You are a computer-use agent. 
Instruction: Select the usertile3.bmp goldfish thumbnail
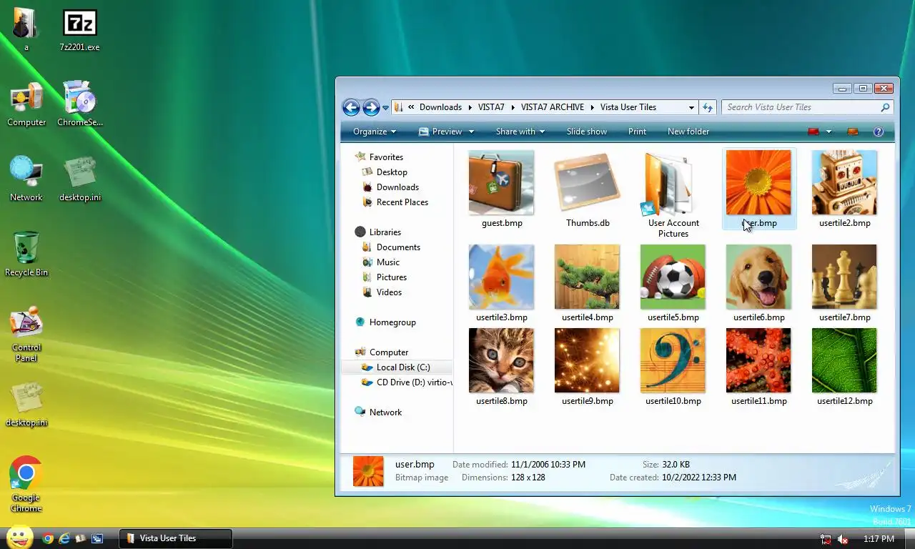coord(501,277)
